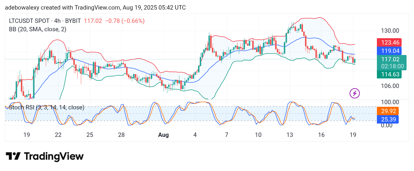Screen dimensions: 414x171
Task: Click the orange 29.92 Stoch RSI value
Action: [x=388, y=111]
